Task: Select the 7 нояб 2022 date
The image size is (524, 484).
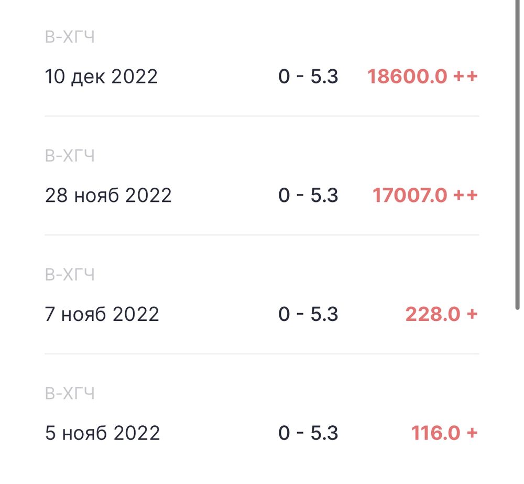Action: coord(102,314)
